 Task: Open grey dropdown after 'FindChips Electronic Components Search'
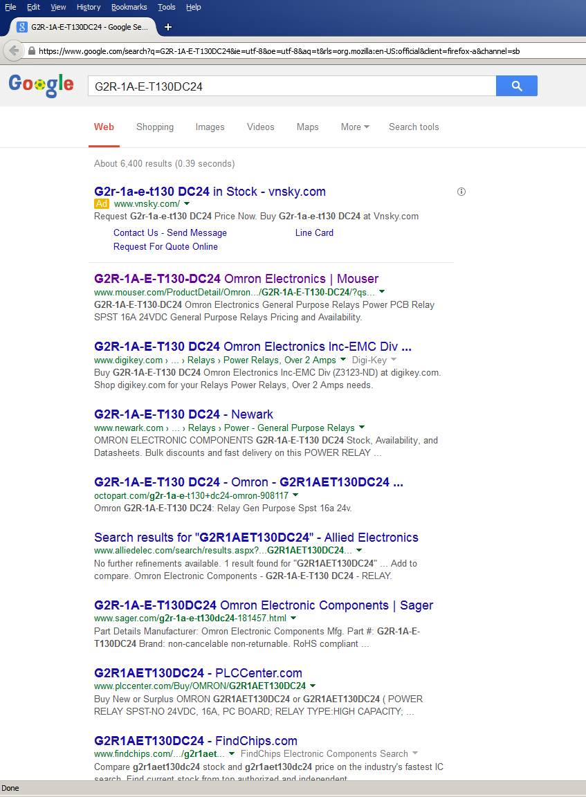click(x=415, y=753)
